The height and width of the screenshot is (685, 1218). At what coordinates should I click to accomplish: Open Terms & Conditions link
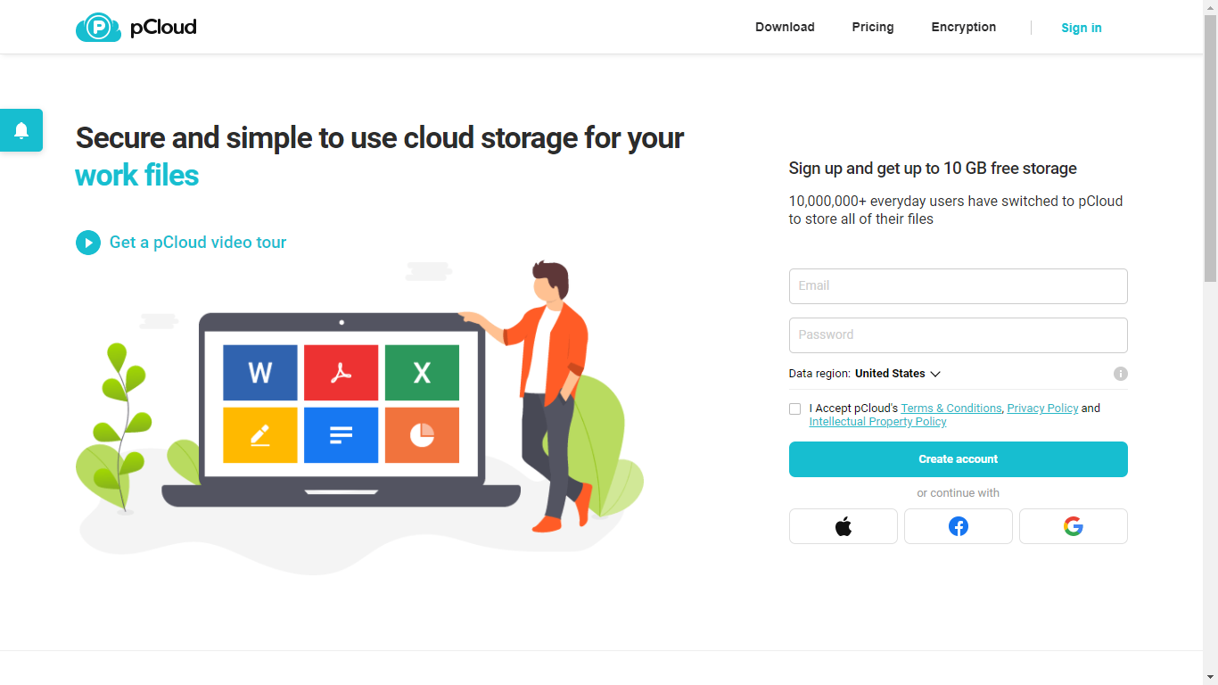[951, 409]
